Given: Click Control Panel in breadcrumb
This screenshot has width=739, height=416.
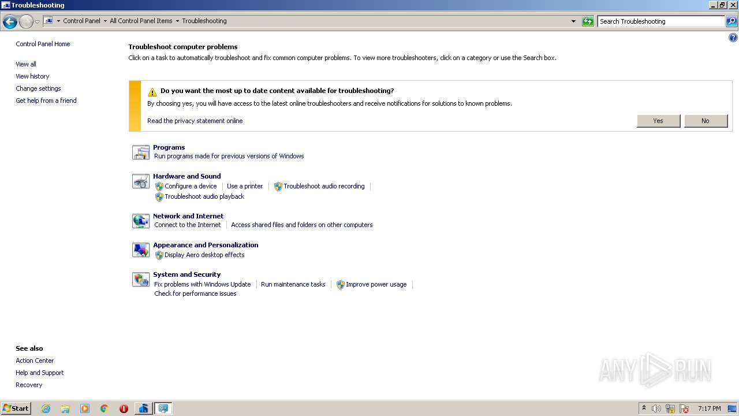Looking at the screenshot, I should tap(81, 21).
